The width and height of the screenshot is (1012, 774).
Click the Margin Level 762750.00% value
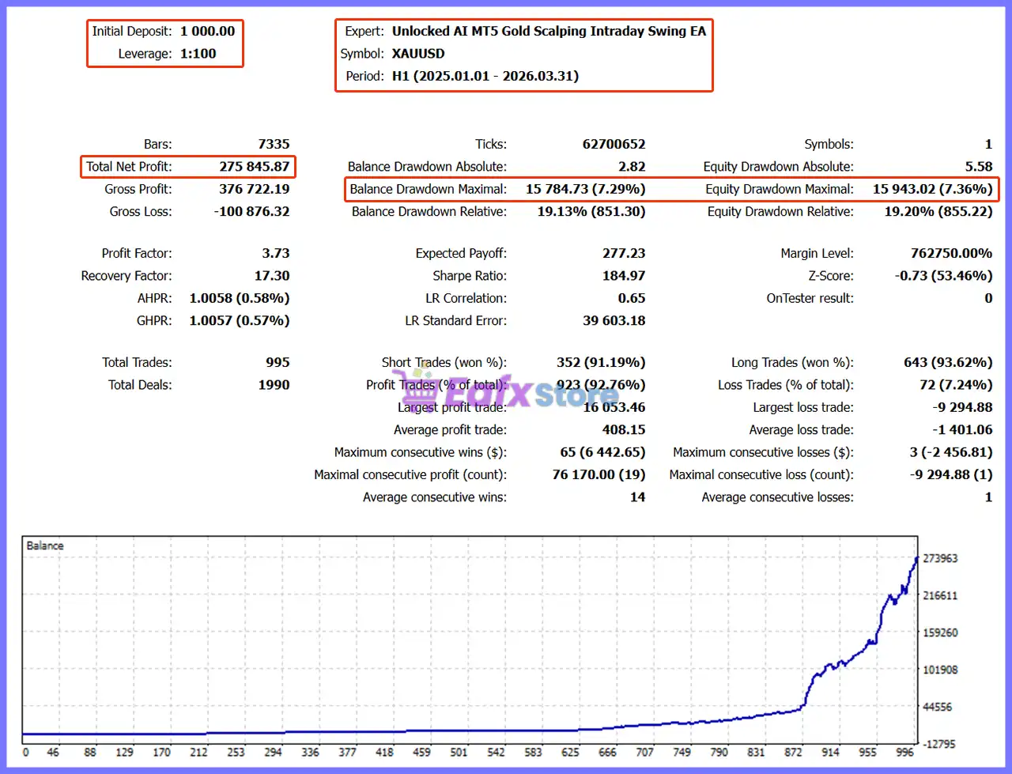click(x=951, y=254)
